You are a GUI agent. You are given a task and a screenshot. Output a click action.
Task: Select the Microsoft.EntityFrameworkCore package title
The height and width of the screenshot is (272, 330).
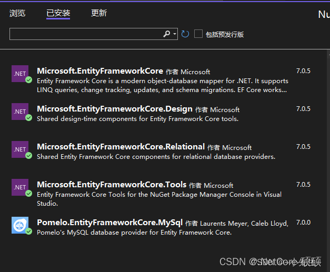[100, 71]
